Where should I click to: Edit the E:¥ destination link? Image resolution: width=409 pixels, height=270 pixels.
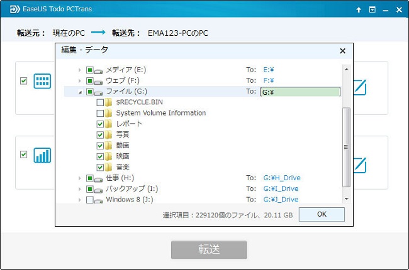tap(269, 70)
